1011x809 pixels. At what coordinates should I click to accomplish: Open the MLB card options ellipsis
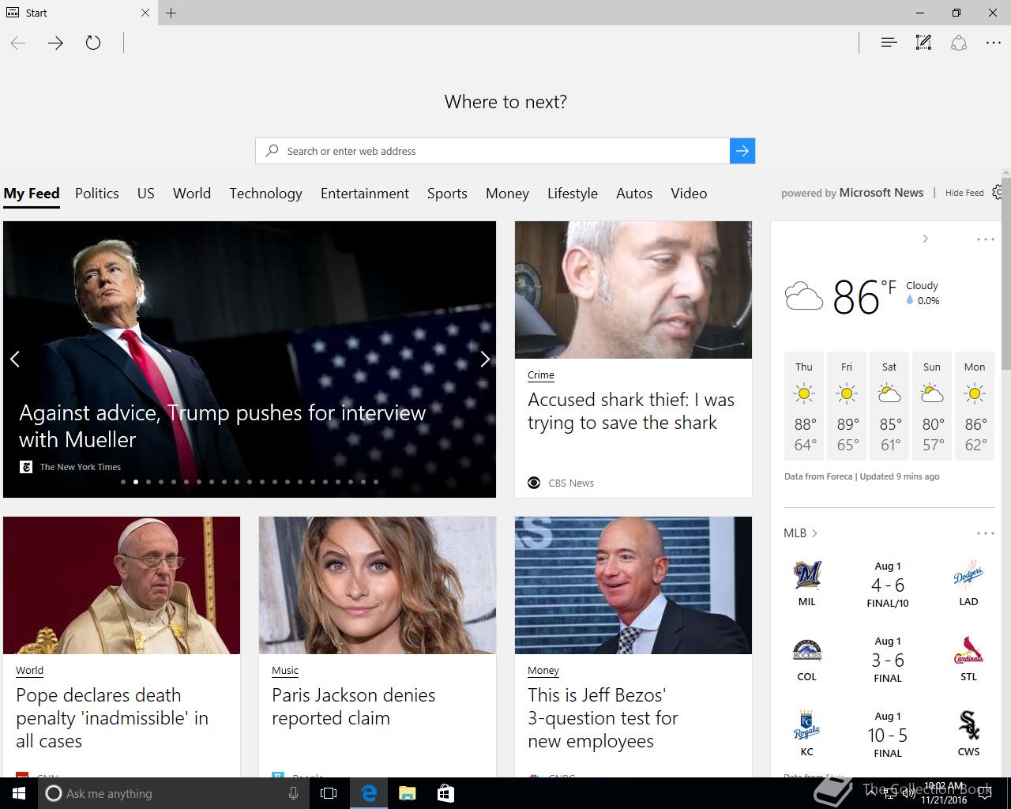click(x=986, y=533)
